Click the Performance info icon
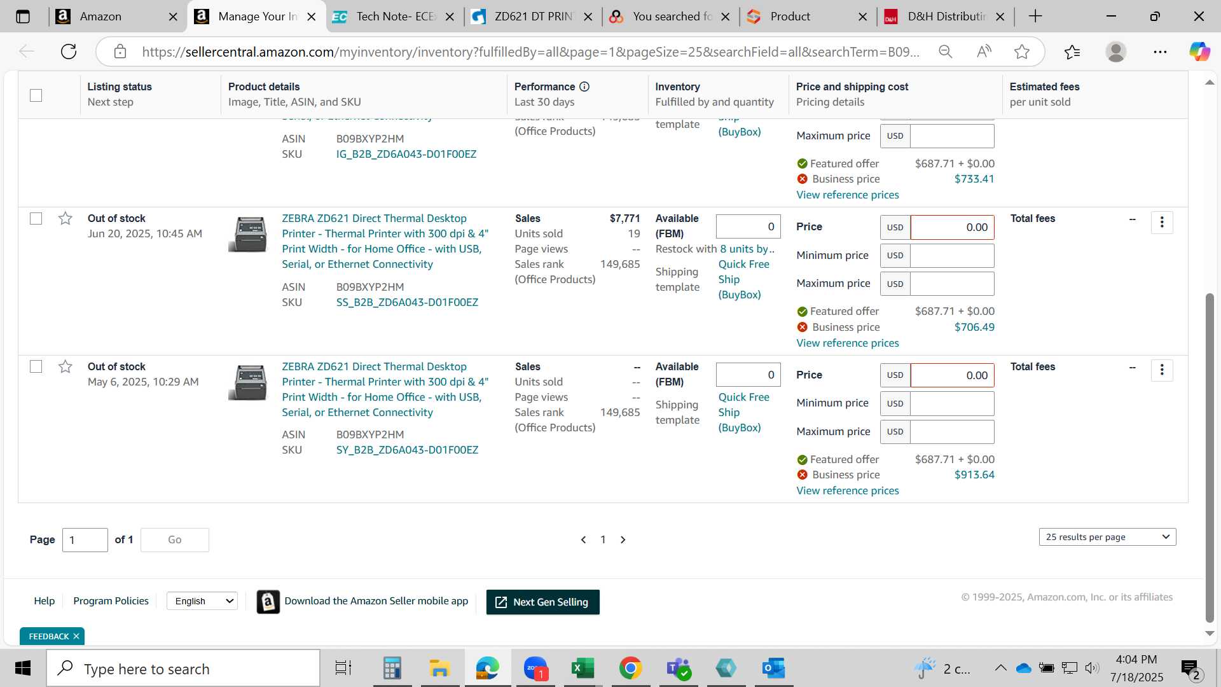Image resolution: width=1221 pixels, height=687 pixels. [584, 87]
